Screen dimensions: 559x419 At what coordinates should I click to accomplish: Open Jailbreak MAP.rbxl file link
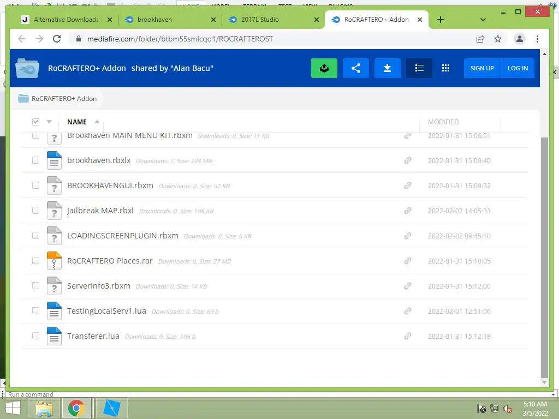click(x=100, y=211)
